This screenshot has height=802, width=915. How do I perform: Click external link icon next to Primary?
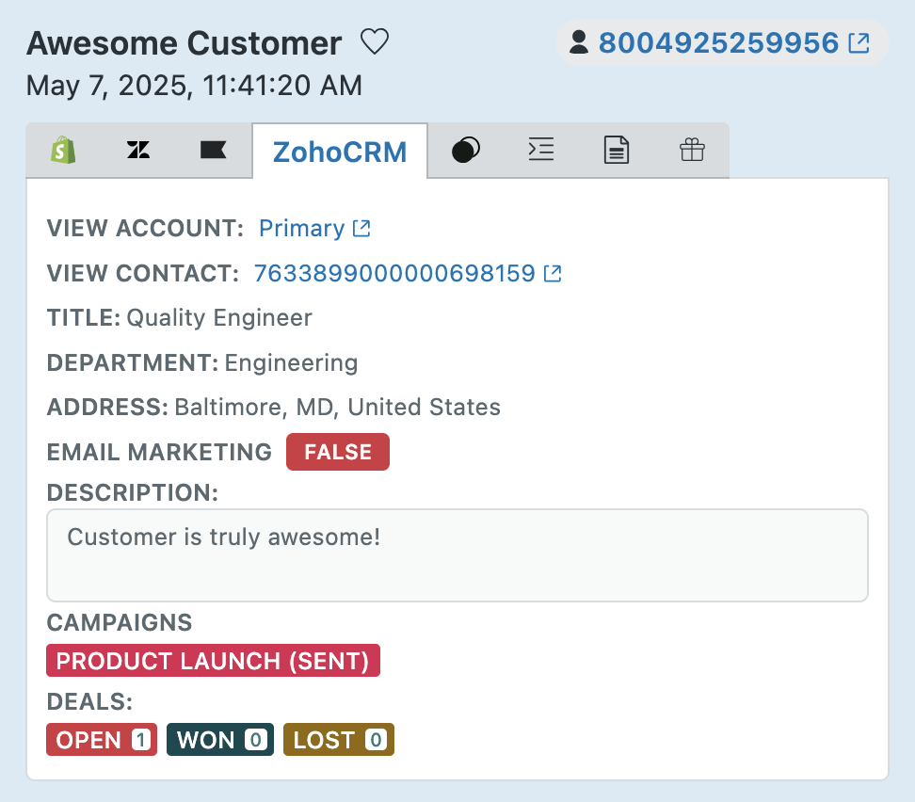(361, 228)
